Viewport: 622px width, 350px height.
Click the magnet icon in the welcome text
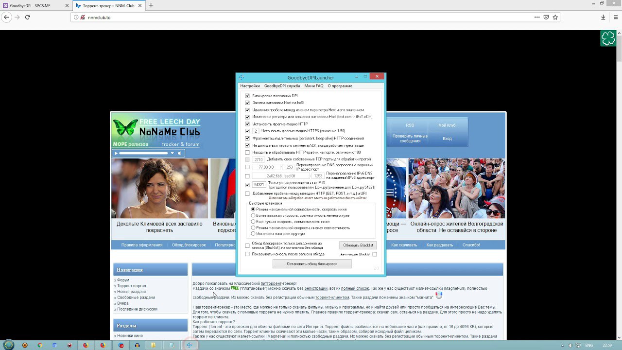tap(439, 295)
